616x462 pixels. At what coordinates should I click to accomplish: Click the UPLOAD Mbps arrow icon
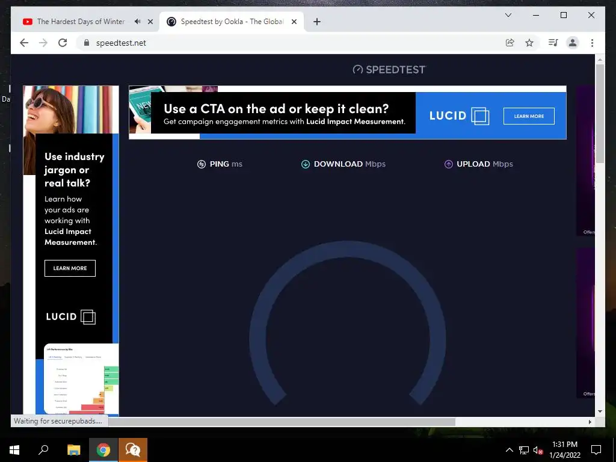(448, 164)
